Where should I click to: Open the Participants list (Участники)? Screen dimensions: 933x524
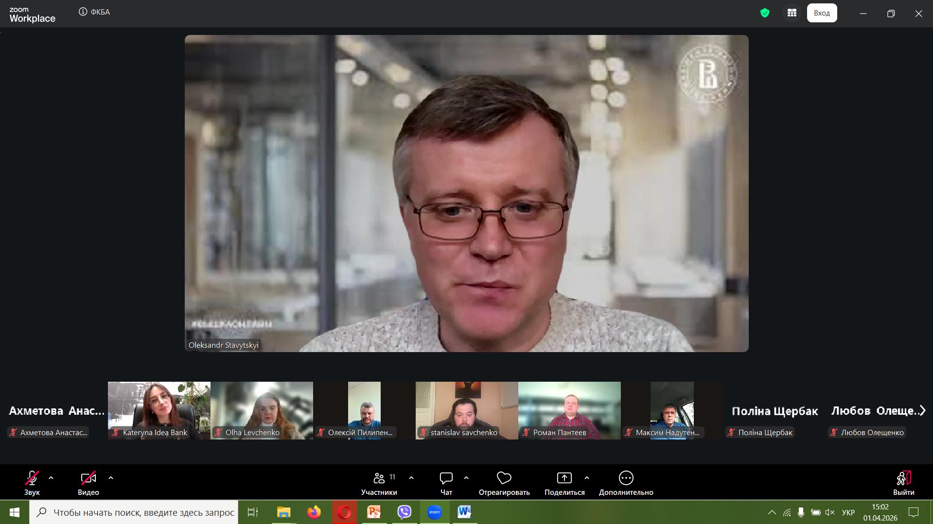coord(379,478)
